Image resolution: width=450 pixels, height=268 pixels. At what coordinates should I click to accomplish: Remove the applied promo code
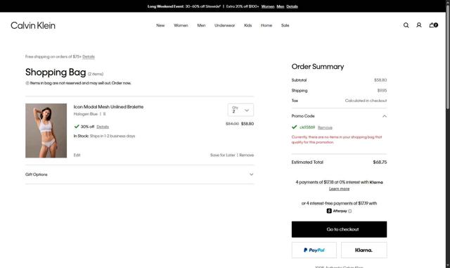coord(325,127)
